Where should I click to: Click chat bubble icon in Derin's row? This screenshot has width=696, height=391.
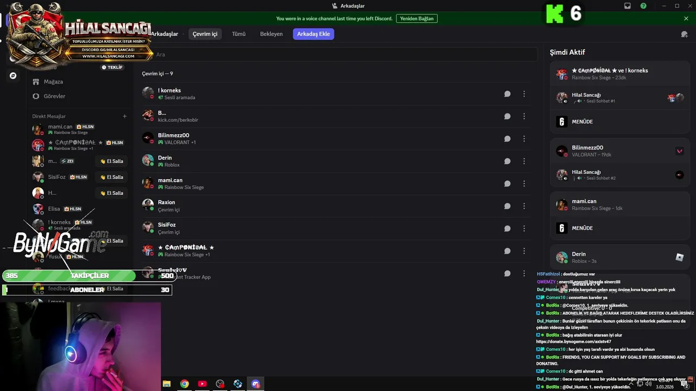pos(507,161)
